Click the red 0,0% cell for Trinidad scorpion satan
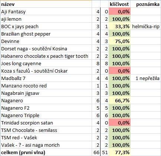Viewport: 161px width, 156px height. tap(119, 123)
